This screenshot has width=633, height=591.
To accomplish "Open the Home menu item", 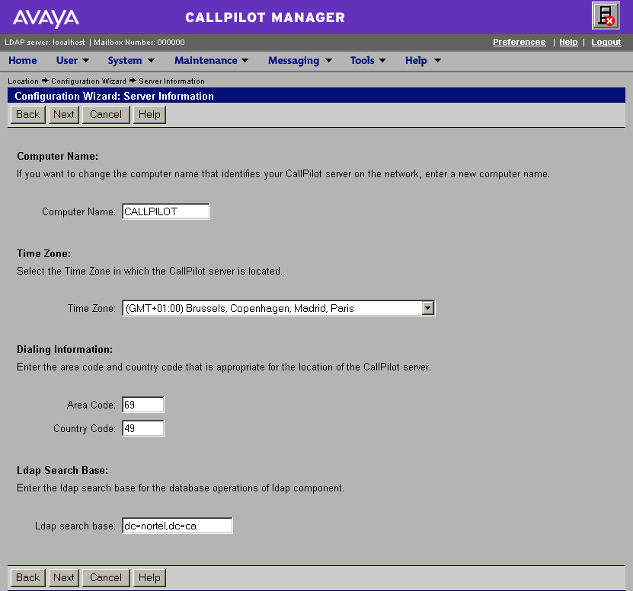I will point(23,61).
